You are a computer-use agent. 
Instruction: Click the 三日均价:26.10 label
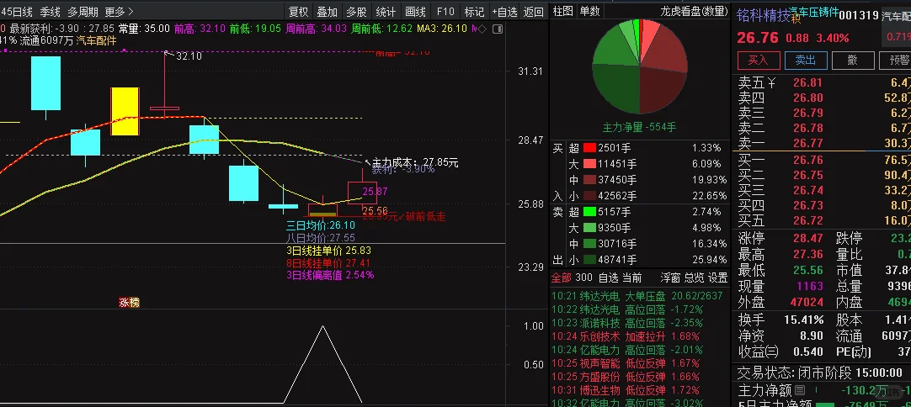point(321,225)
